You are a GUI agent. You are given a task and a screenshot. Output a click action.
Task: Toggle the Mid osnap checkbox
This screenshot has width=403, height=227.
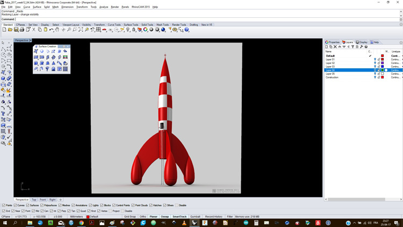click(x=33, y=211)
